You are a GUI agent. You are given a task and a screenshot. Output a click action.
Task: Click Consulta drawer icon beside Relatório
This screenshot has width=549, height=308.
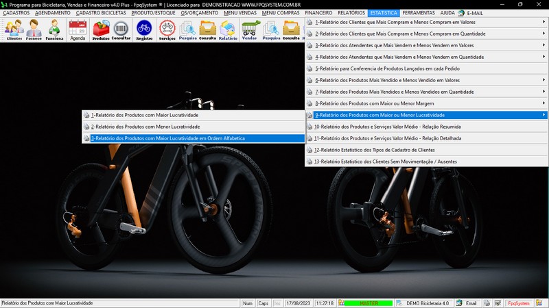208,29
